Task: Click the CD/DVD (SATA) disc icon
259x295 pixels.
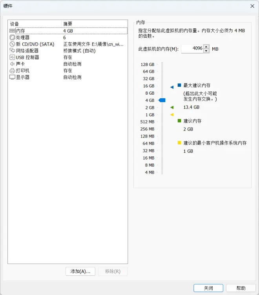Action: [x=12, y=44]
